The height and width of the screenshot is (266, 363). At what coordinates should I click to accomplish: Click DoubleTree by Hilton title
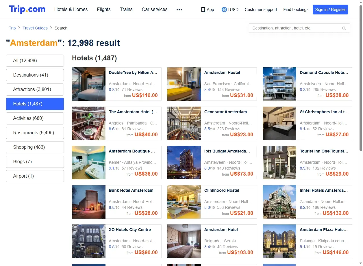coord(133,72)
